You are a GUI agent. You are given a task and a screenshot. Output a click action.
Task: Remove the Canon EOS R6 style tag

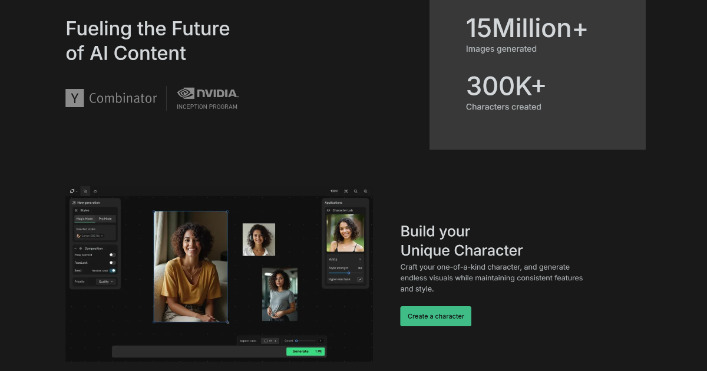(x=102, y=236)
